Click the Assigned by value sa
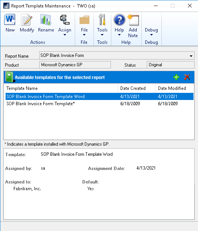Viewport: 198px width, 231px height. click(43, 168)
